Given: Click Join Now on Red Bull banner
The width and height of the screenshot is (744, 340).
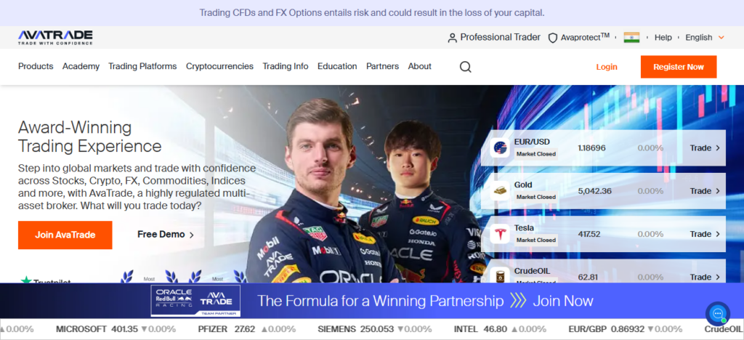Looking at the screenshot, I should pos(563,301).
